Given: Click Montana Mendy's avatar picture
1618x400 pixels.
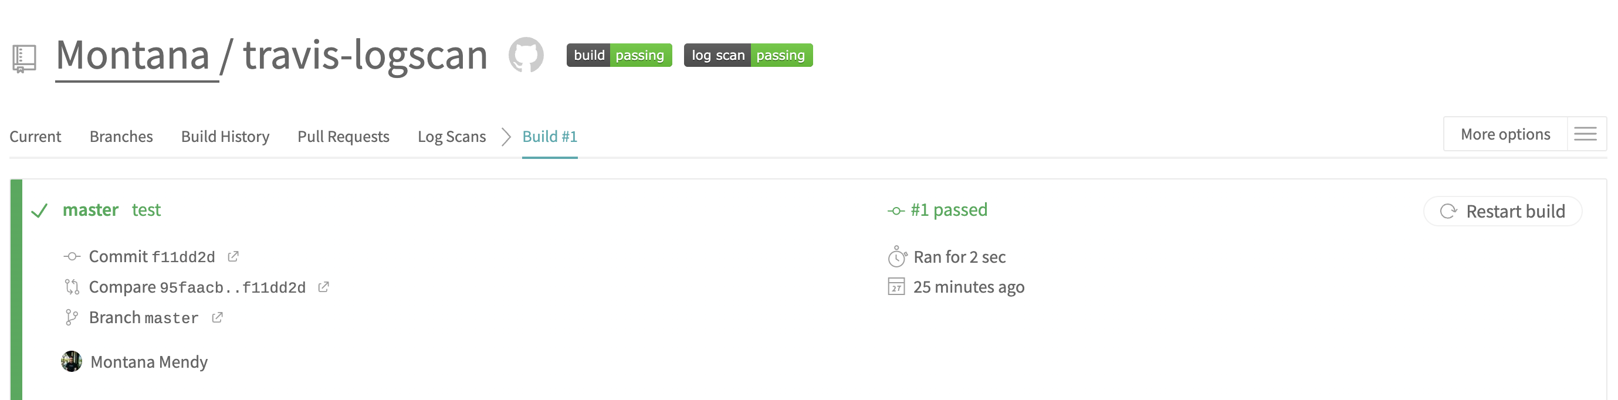Looking at the screenshot, I should coord(71,362).
